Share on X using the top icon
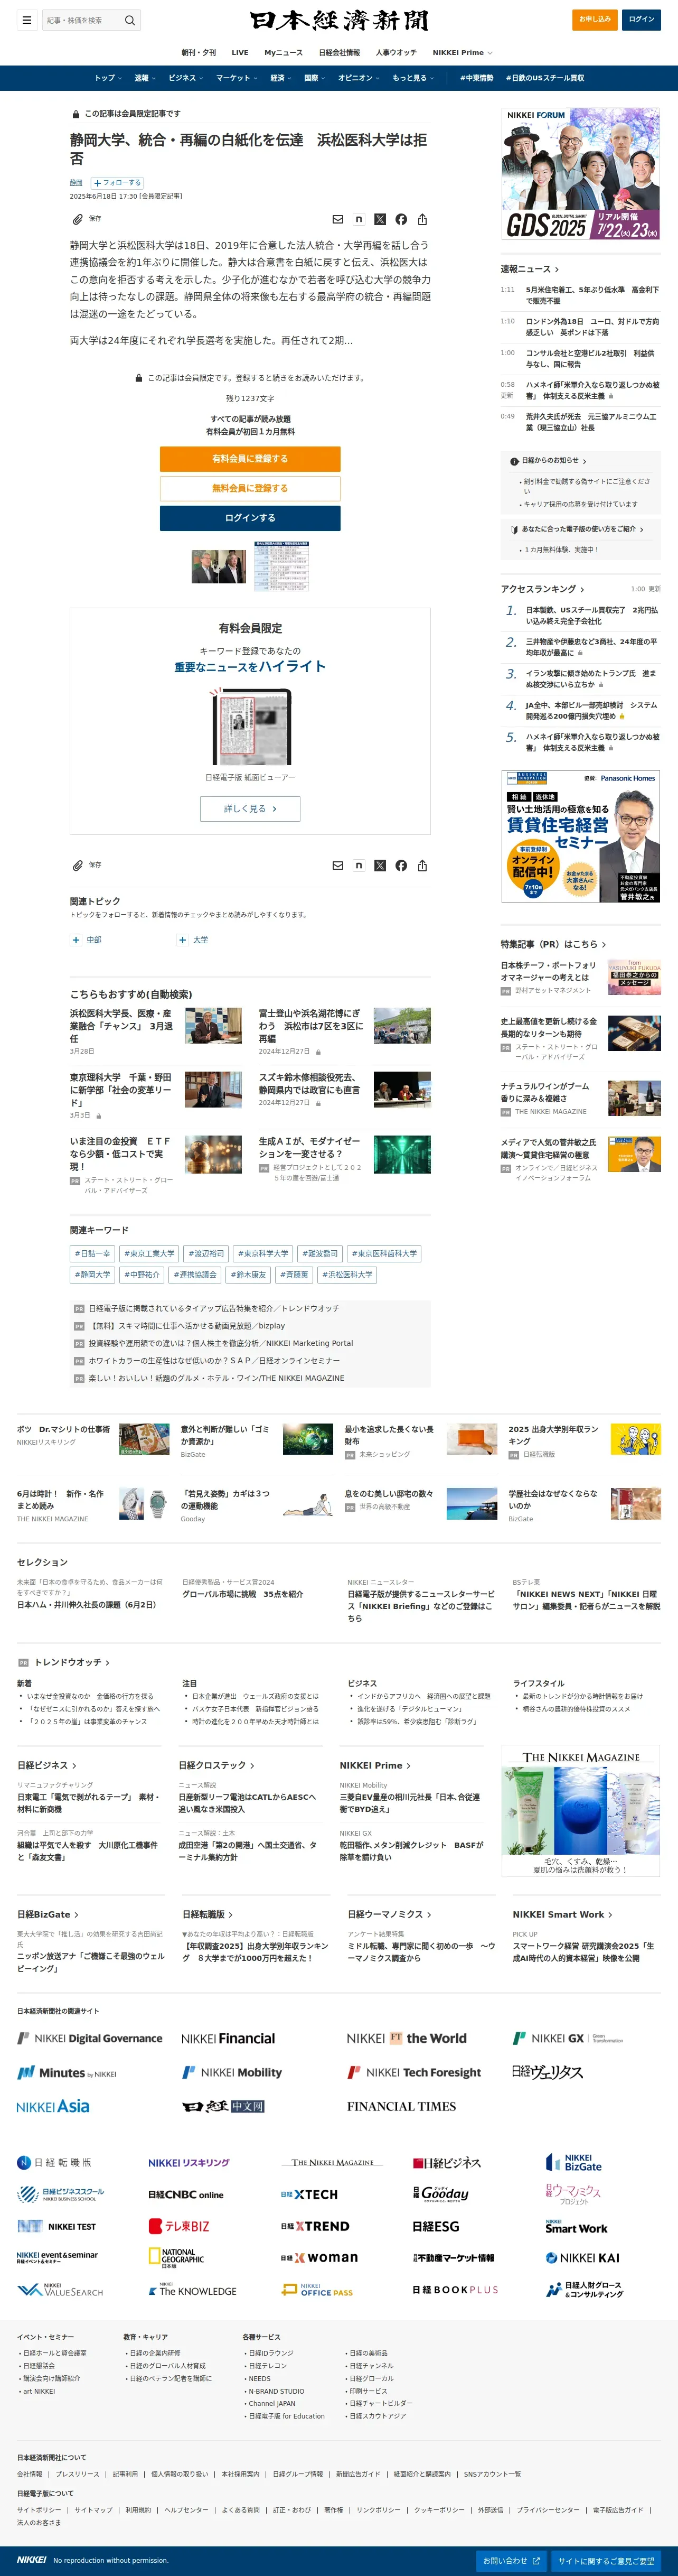This screenshot has width=678, height=2576. click(x=380, y=219)
